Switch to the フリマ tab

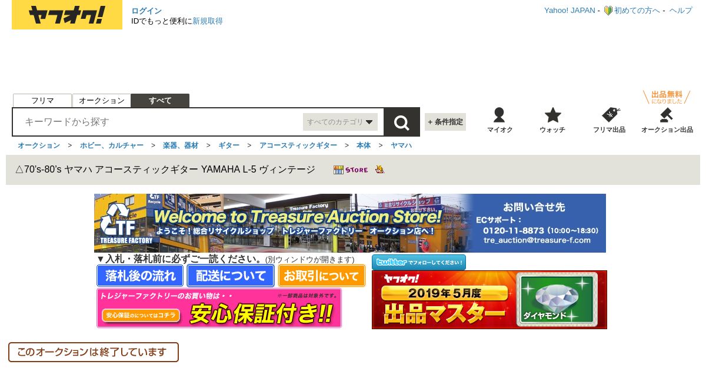pyautogui.click(x=42, y=101)
